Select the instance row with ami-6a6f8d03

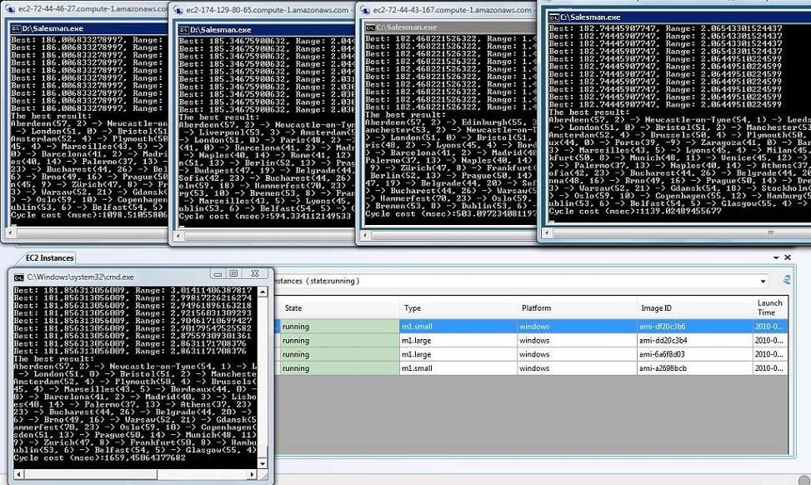pos(533,354)
